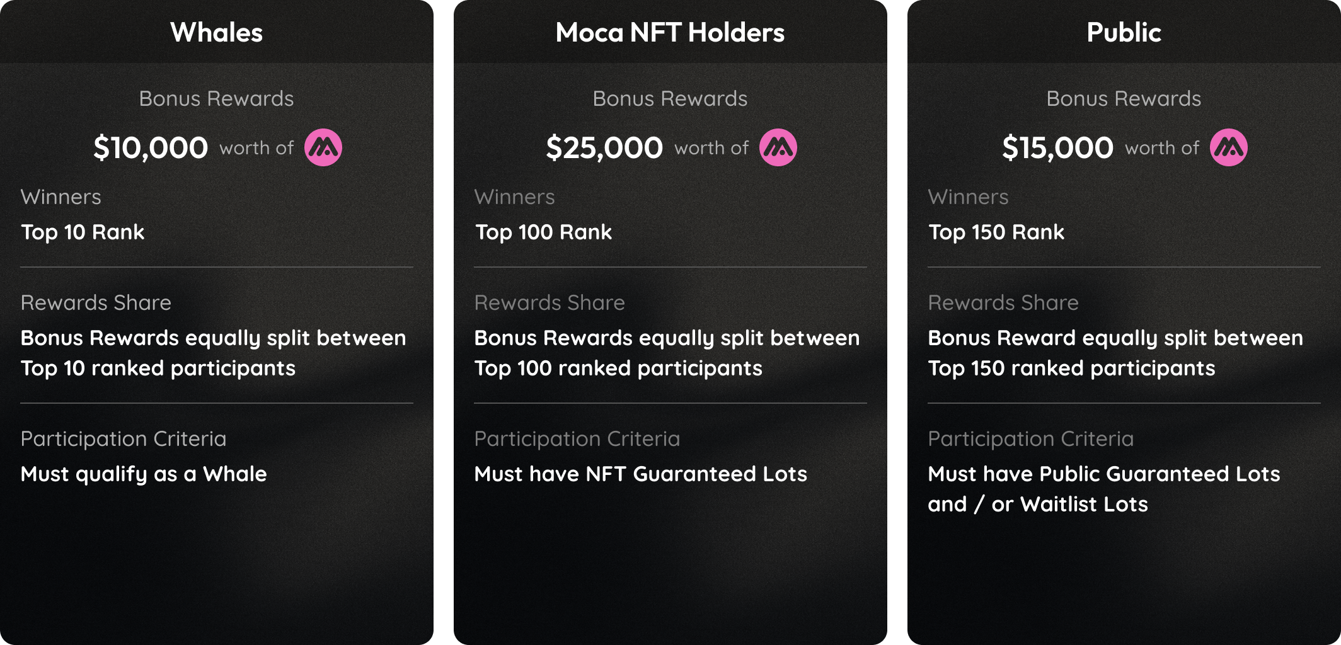Select the Public card header
Screen dimensions: 1341x645
tap(1124, 32)
